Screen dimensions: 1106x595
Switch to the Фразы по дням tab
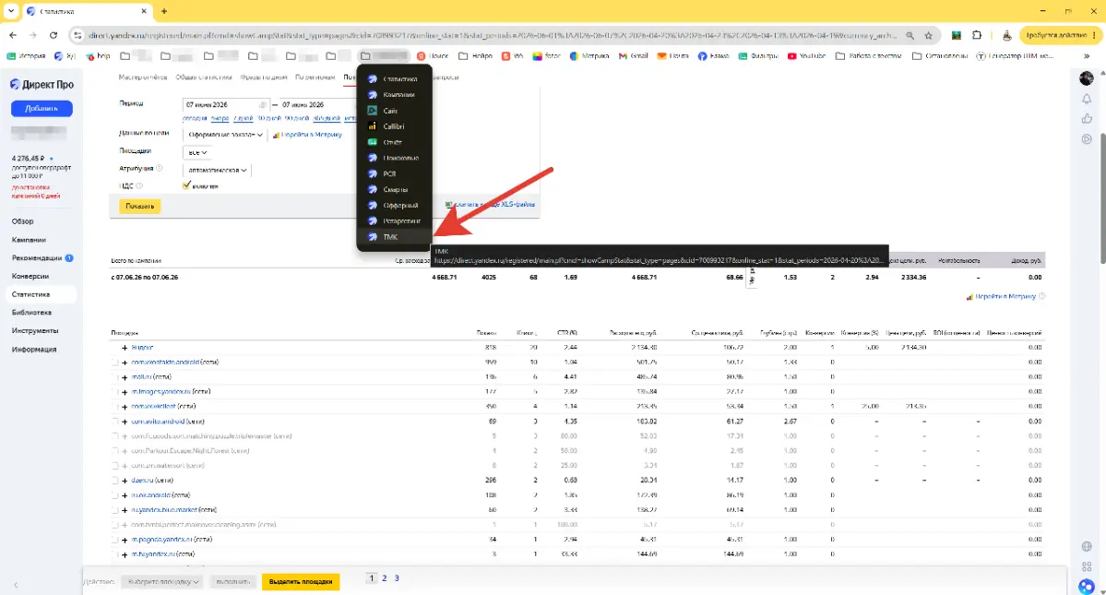coord(264,77)
